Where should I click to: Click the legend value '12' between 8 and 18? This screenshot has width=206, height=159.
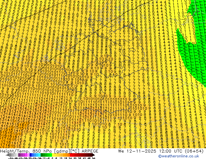(x=61, y=158)
